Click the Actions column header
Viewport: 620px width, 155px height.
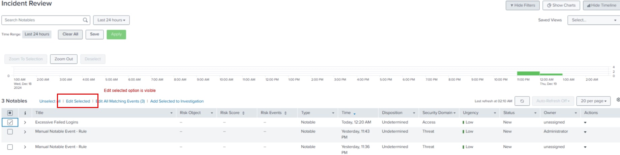tap(591, 113)
